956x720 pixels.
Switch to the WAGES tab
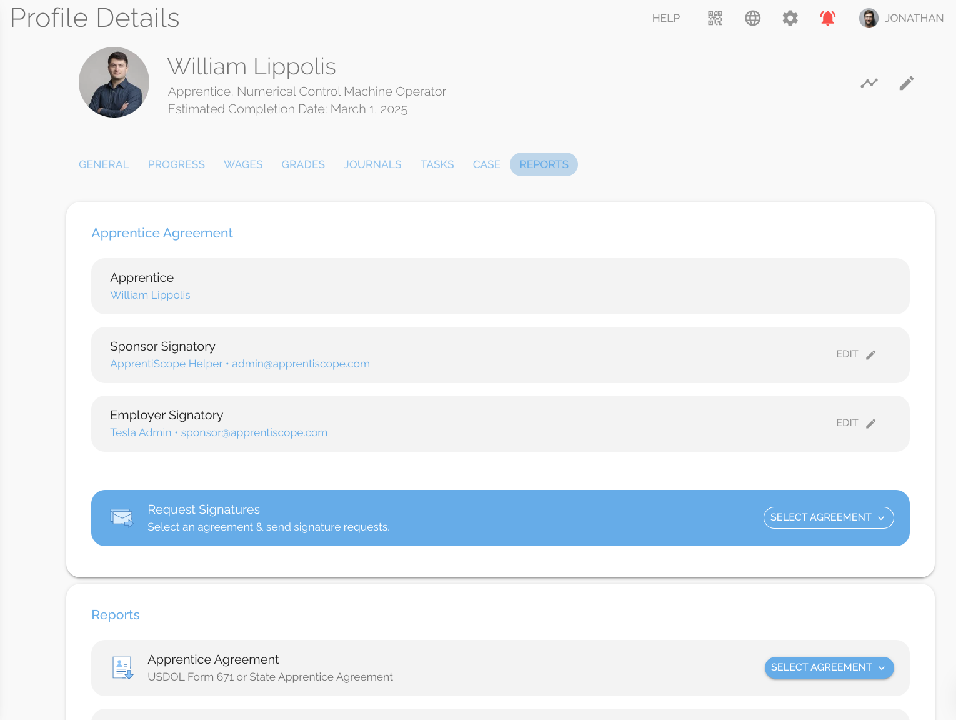coord(243,164)
